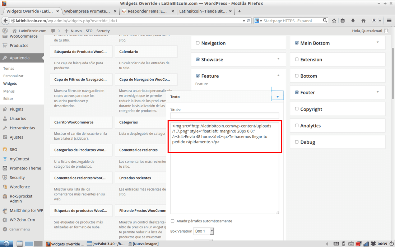Click the browser back arrow button
Image resolution: width=395 pixels, height=247 pixels.
tap(5, 21)
